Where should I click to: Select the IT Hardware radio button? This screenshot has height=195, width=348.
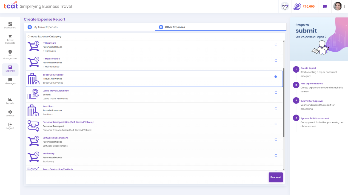276,45
